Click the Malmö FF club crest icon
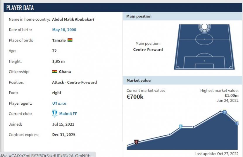The width and height of the screenshot is (243, 157). click(x=55, y=113)
